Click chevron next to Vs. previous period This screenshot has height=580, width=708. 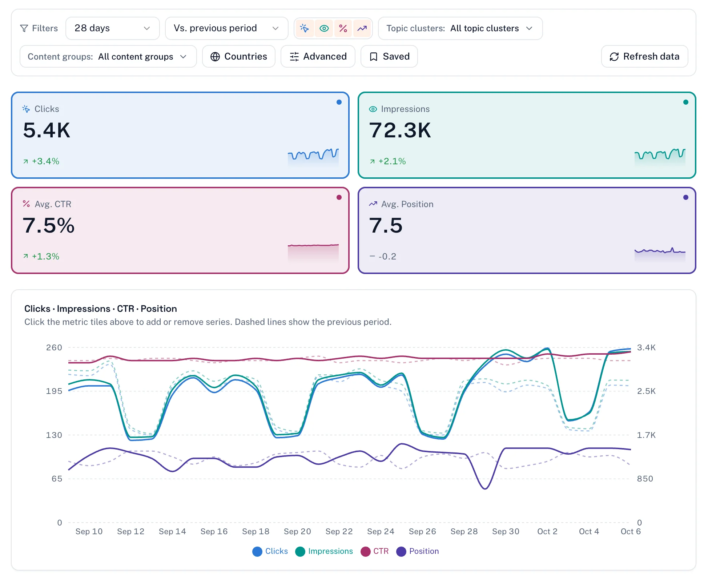point(275,28)
